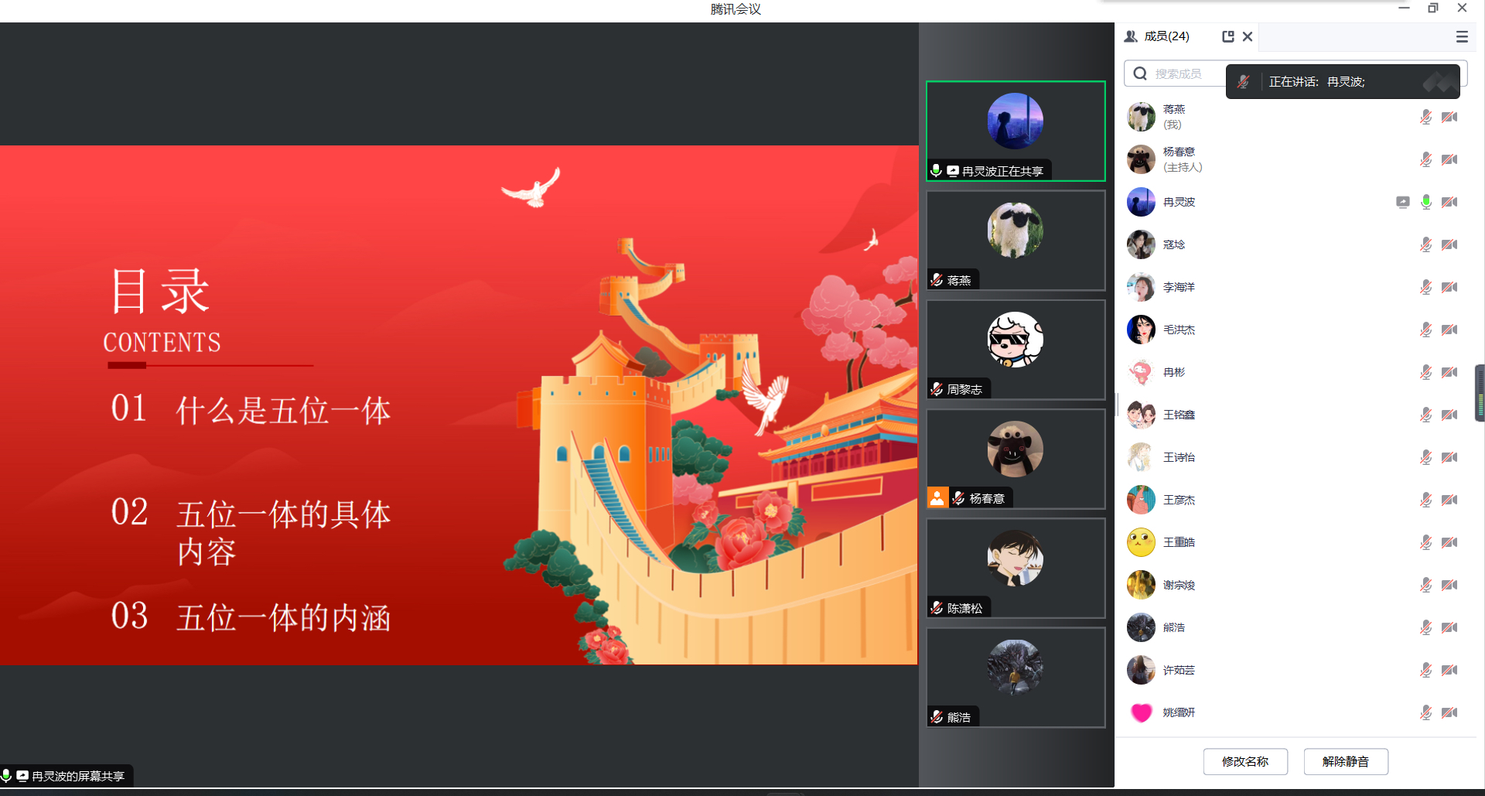Viewport: 1485px width, 796px height.
Task: Click the microphone icon on 冉灵波's video thumbnail
Action: (x=936, y=170)
